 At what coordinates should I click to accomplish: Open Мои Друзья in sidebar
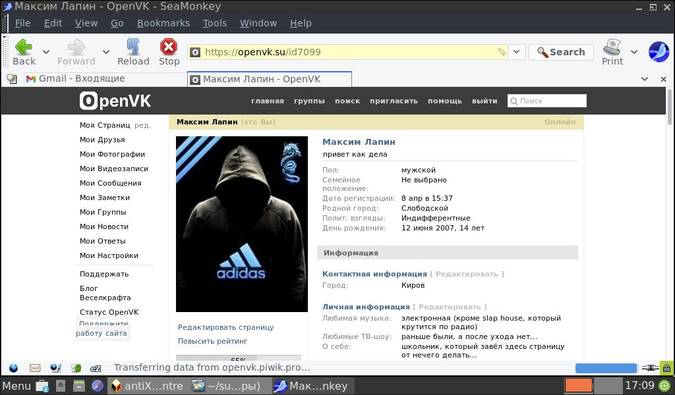click(102, 140)
